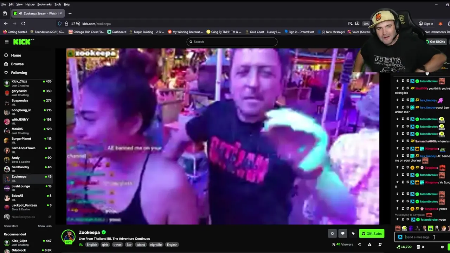The width and height of the screenshot is (450, 253).
Task: Open FernAboutTown channel in sidebar
Action: [x=27, y=150]
